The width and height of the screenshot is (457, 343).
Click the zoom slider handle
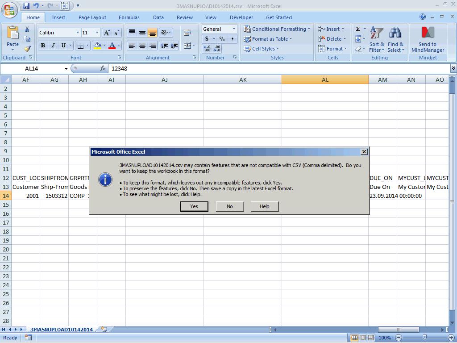pos(425,338)
